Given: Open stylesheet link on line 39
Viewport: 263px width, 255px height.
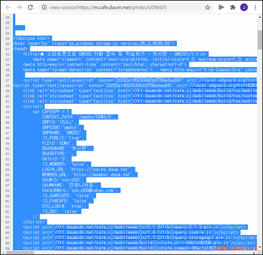Looking at the screenshot, I should (195, 91).
